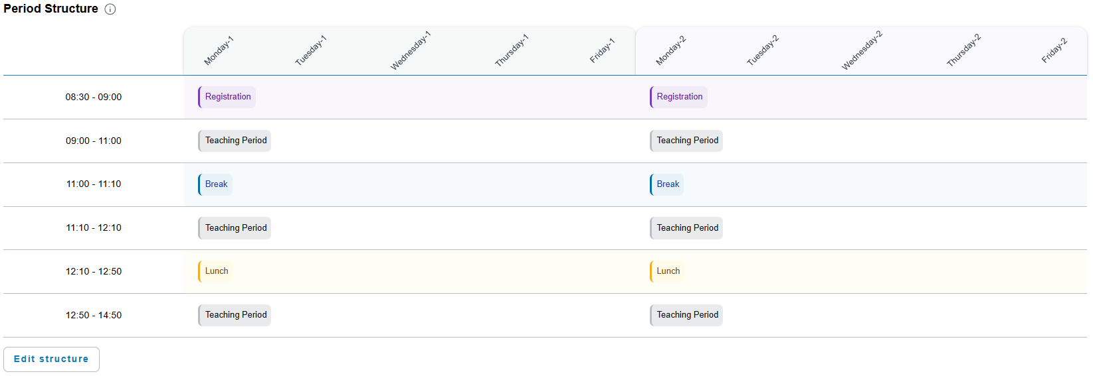Screen dimensions: 1093x376
Task: Click the Period Structure heading
Action: coord(50,9)
